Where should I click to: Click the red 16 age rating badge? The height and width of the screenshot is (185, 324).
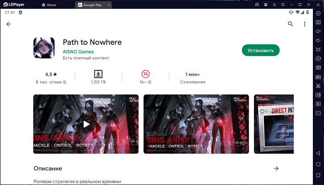[x=145, y=74]
